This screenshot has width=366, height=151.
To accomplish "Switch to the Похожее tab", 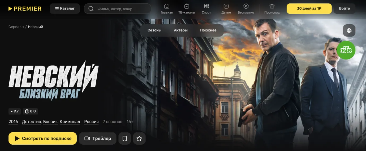I will pos(208,30).
